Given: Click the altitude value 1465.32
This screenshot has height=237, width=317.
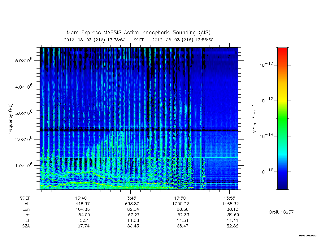Looking at the screenshot, I should (x=230, y=204).
